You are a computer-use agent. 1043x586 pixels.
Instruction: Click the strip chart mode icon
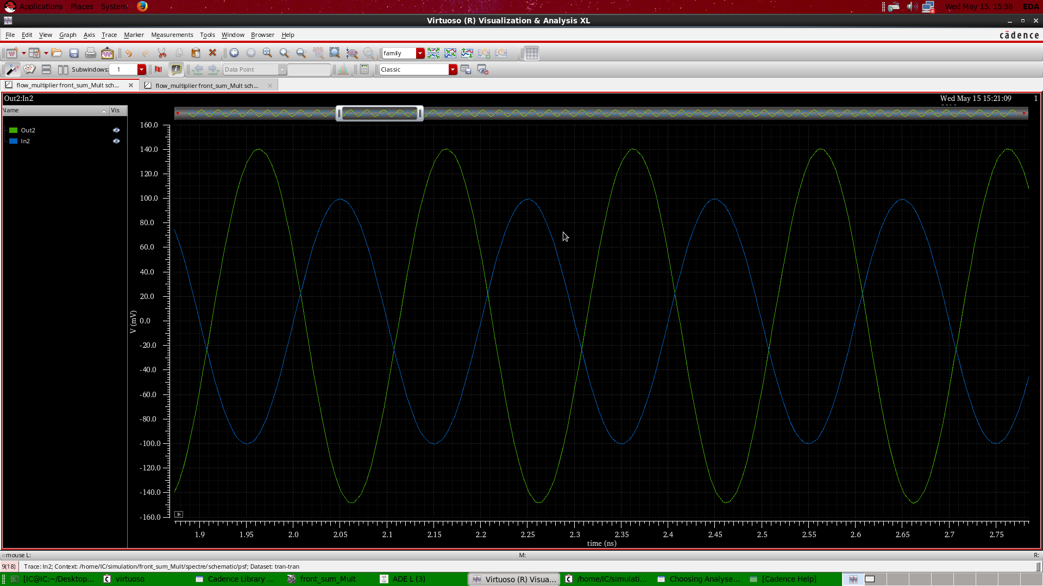[x=433, y=53]
